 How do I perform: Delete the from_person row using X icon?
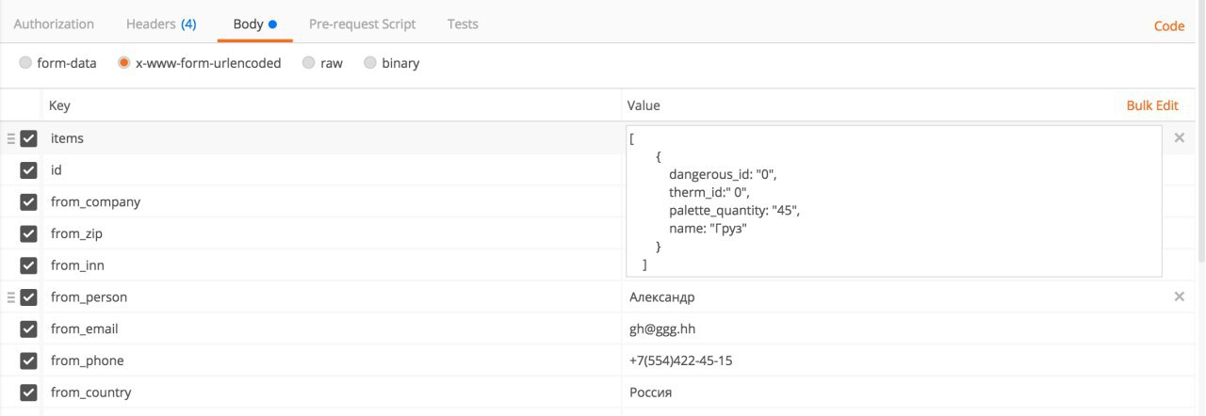click(1179, 297)
